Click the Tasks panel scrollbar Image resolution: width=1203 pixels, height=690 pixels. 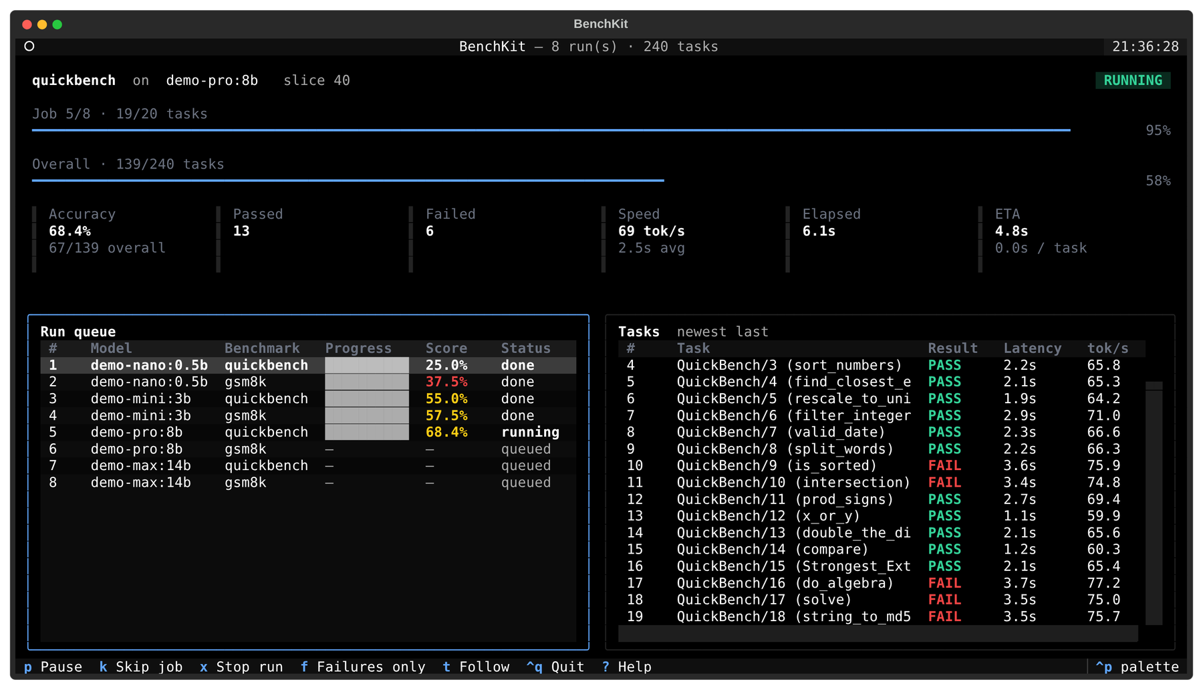[x=1154, y=503]
